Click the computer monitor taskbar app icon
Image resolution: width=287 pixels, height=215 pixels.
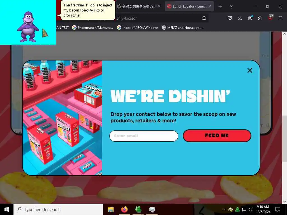click(152, 209)
